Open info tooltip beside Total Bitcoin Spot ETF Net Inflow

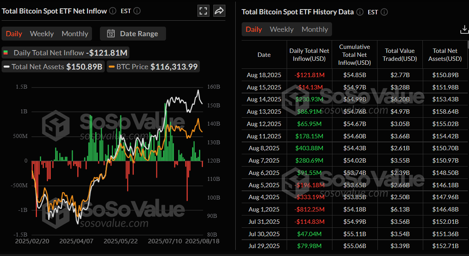pyautogui.click(x=112, y=11)
